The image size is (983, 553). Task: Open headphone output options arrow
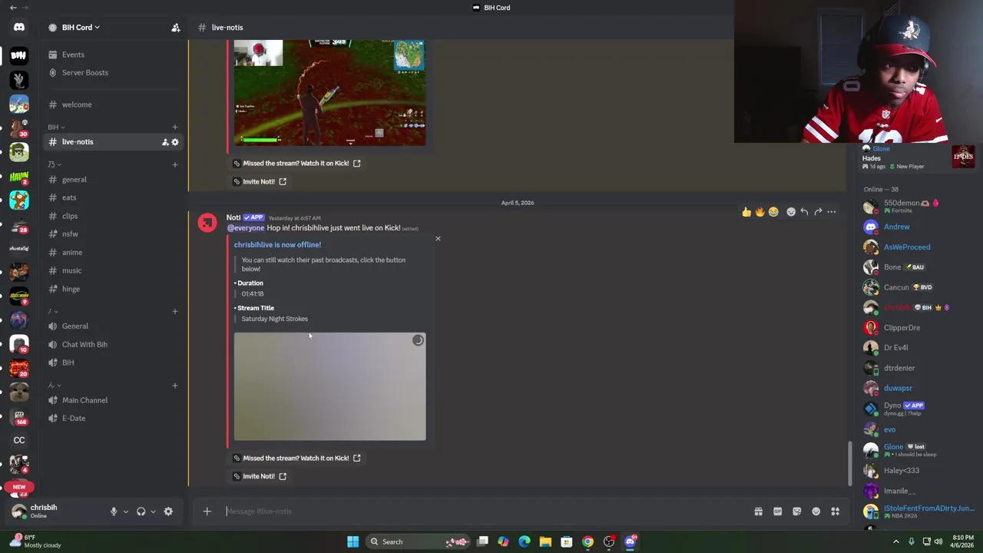[153, 512]
